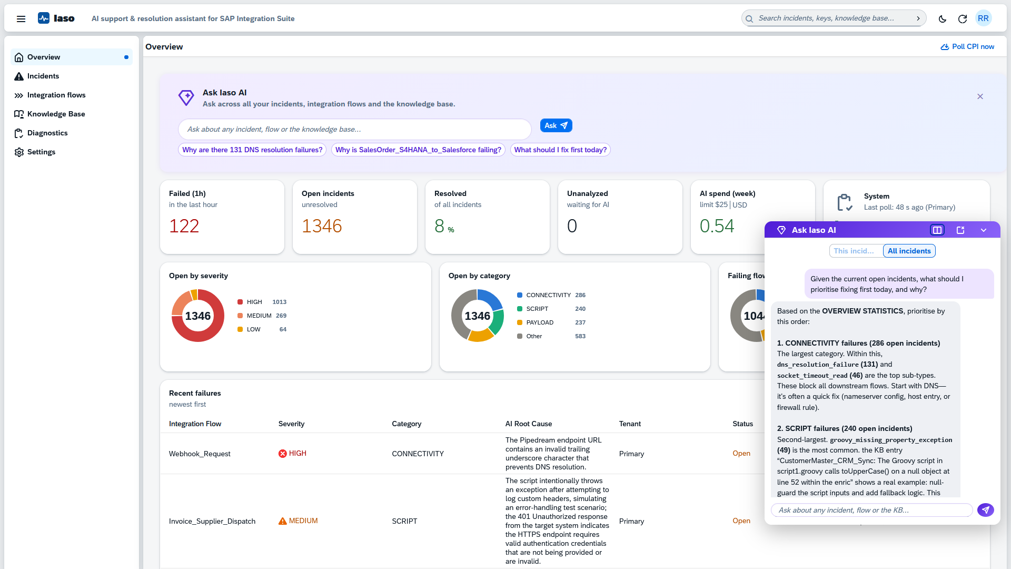1011x569 pixels.
Task: Click the System clipboard-check icon
Action: pyautogui.click(x=845, y=202)
